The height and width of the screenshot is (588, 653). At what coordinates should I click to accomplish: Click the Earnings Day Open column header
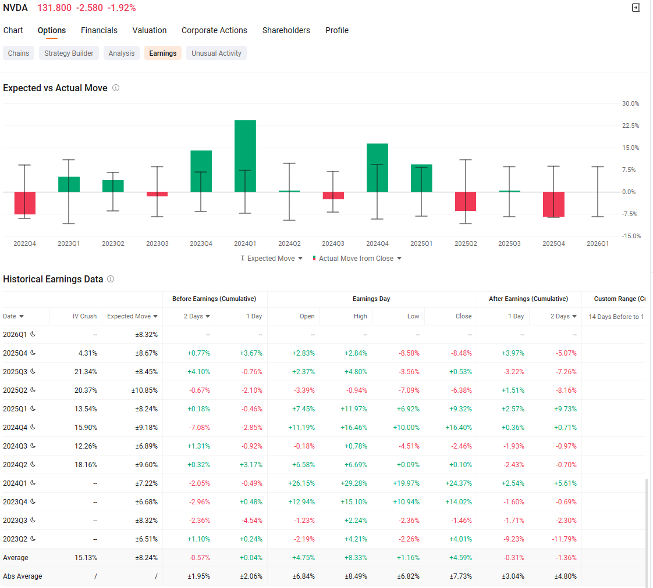pos(307,316)
